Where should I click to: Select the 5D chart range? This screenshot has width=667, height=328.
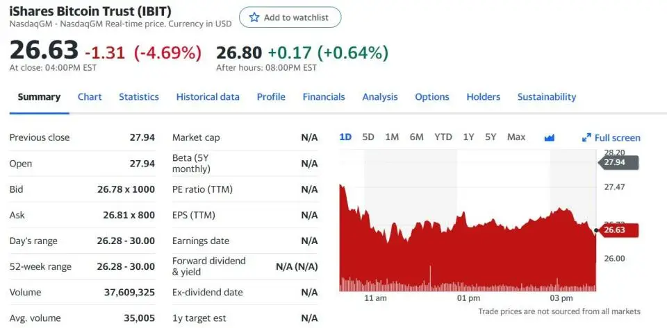pos(368,137)
